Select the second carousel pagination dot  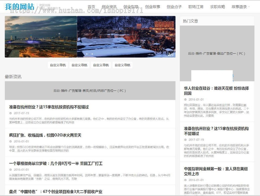click(x=90, y=54)
